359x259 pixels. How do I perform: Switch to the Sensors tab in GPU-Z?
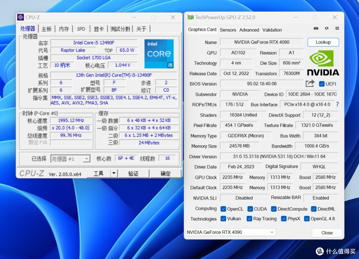coord(228,30)
